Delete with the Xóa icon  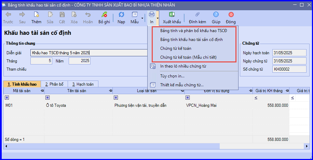click(74, 15)
